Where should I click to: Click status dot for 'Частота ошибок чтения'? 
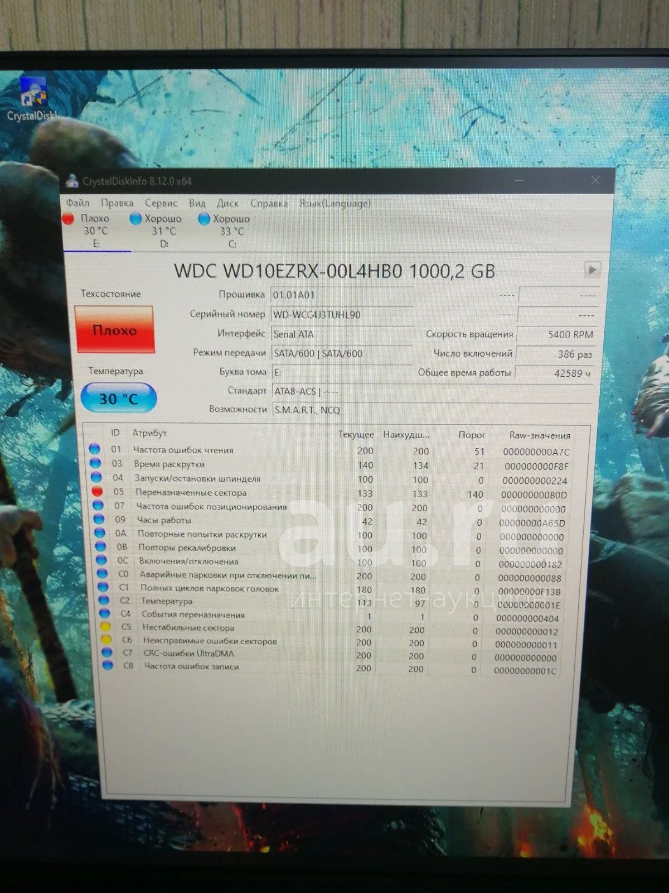pos(94,449)
